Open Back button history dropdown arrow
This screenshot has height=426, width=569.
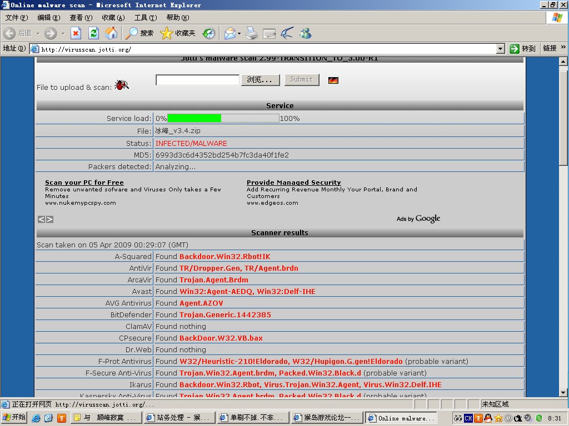coord(38,33)
